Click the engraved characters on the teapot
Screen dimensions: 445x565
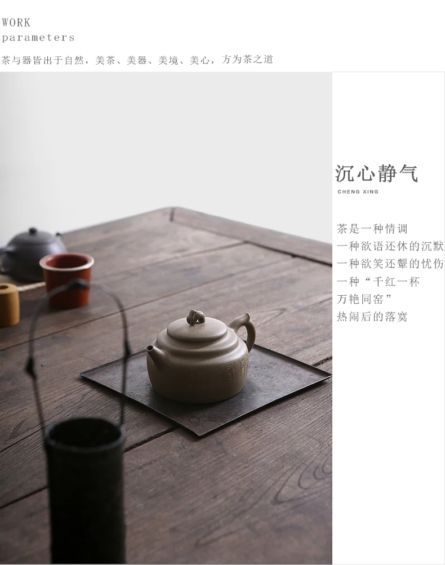[238, 367]
